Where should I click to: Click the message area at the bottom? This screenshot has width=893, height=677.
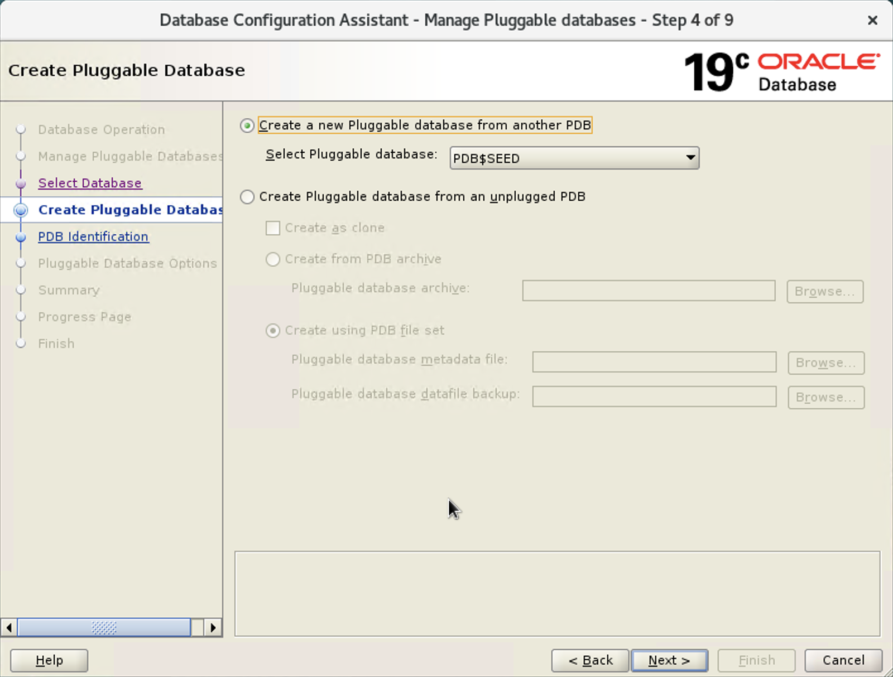click(x=557, y=594)
